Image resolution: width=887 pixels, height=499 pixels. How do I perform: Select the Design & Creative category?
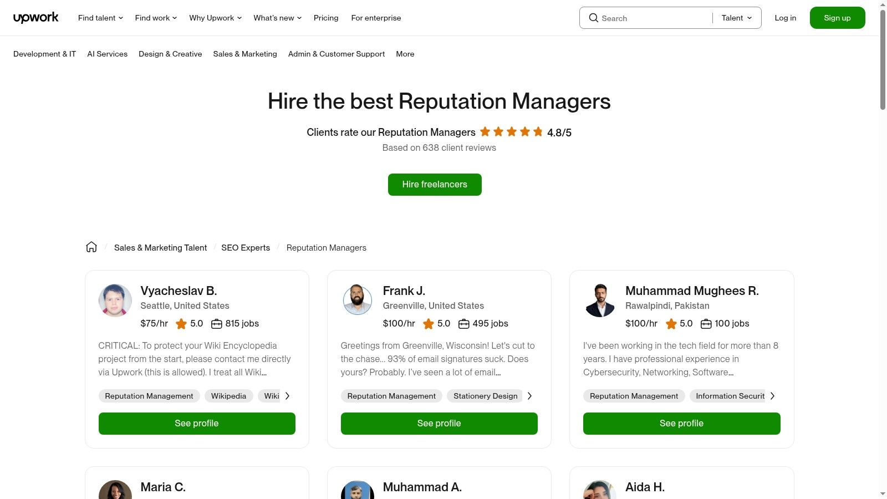[170, 54]
